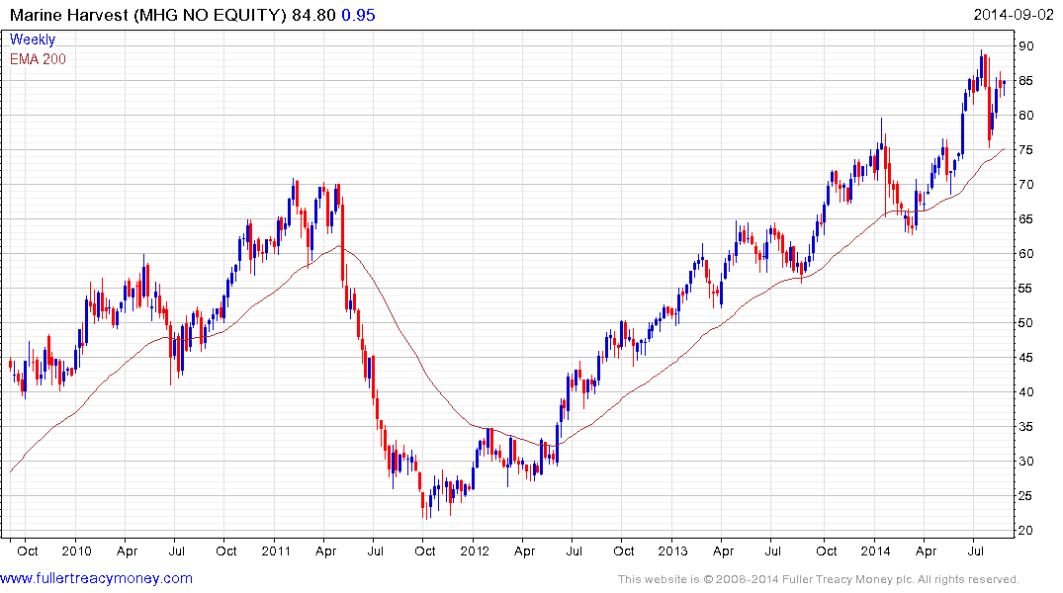Click the 85 price axis label
Image resolution: width=1063 pixels, height=593 pixels.
tap(1026, 81)
